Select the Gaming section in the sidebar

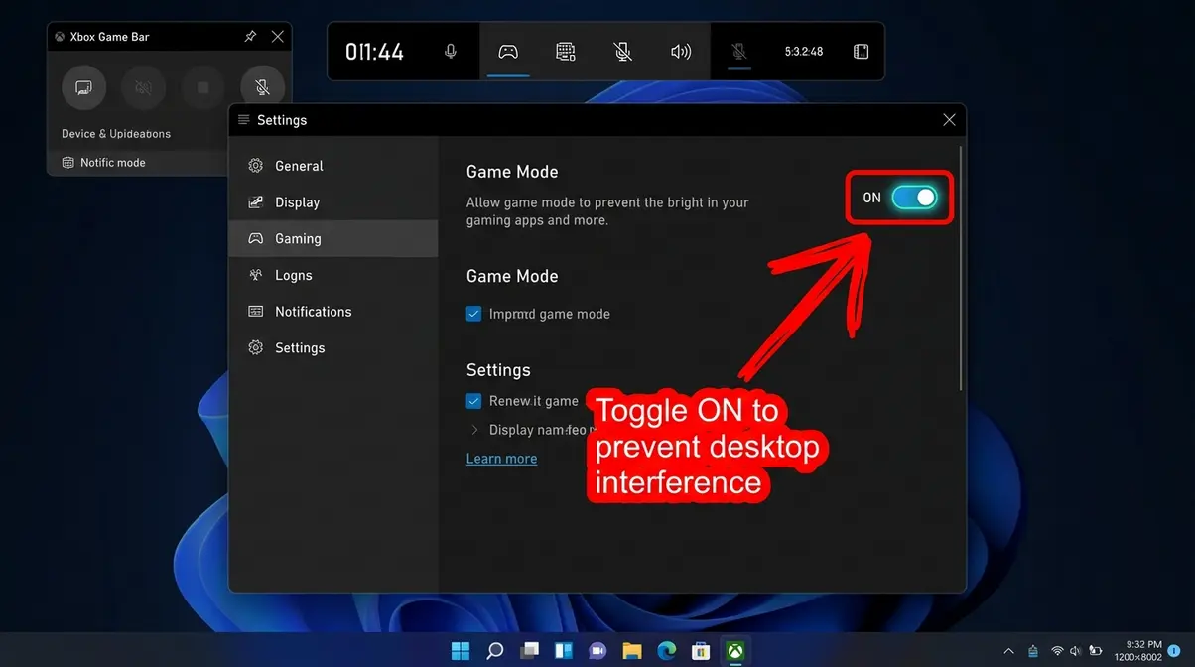333,239
